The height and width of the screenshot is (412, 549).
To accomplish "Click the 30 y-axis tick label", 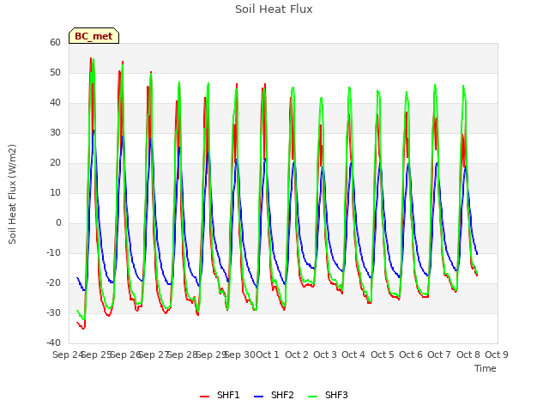I will point(55,132).
